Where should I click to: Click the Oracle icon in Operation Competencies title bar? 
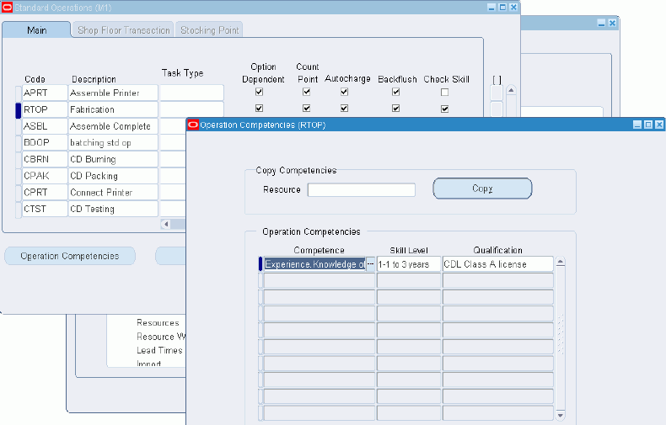coord(193,125)
